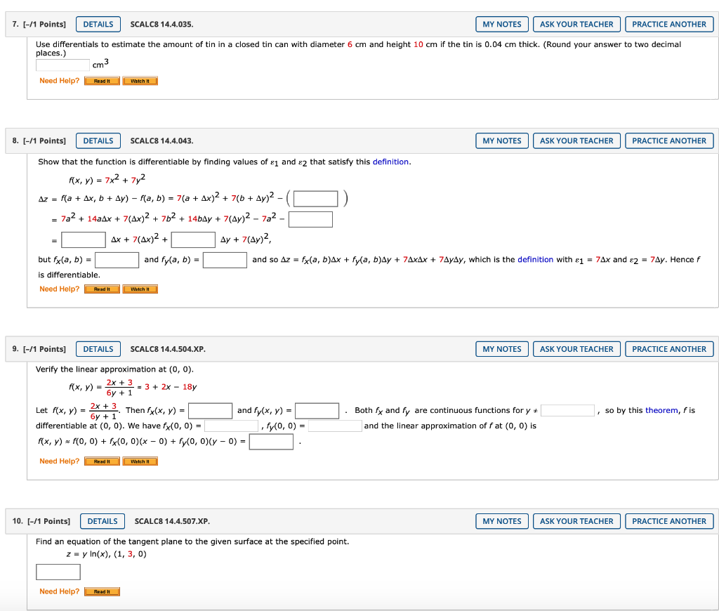Click ASK YOUR TEACHER for question 10
The width and height of the screenshot is (719, 611).
click(x=576, y=521)
